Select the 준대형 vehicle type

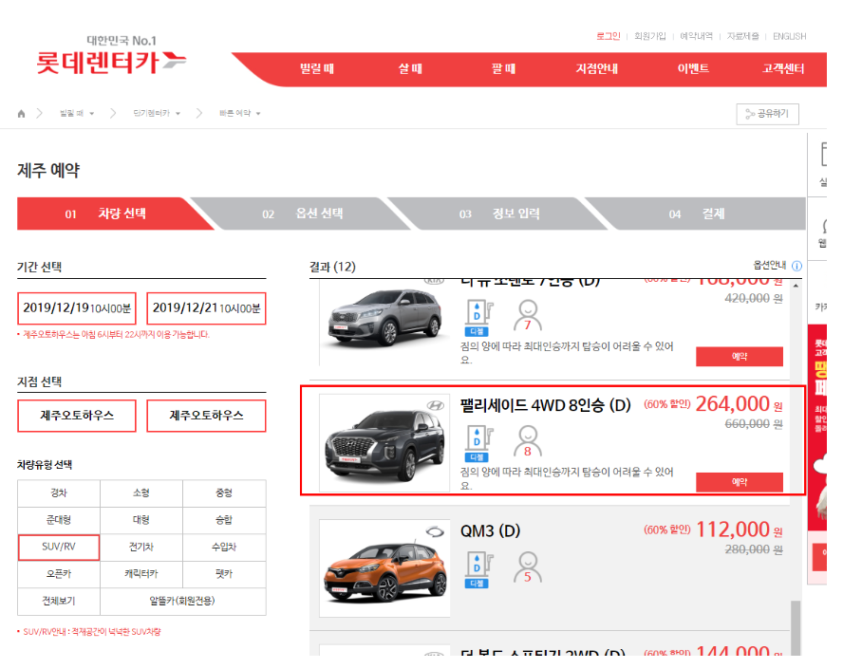(x=59, y=520)
